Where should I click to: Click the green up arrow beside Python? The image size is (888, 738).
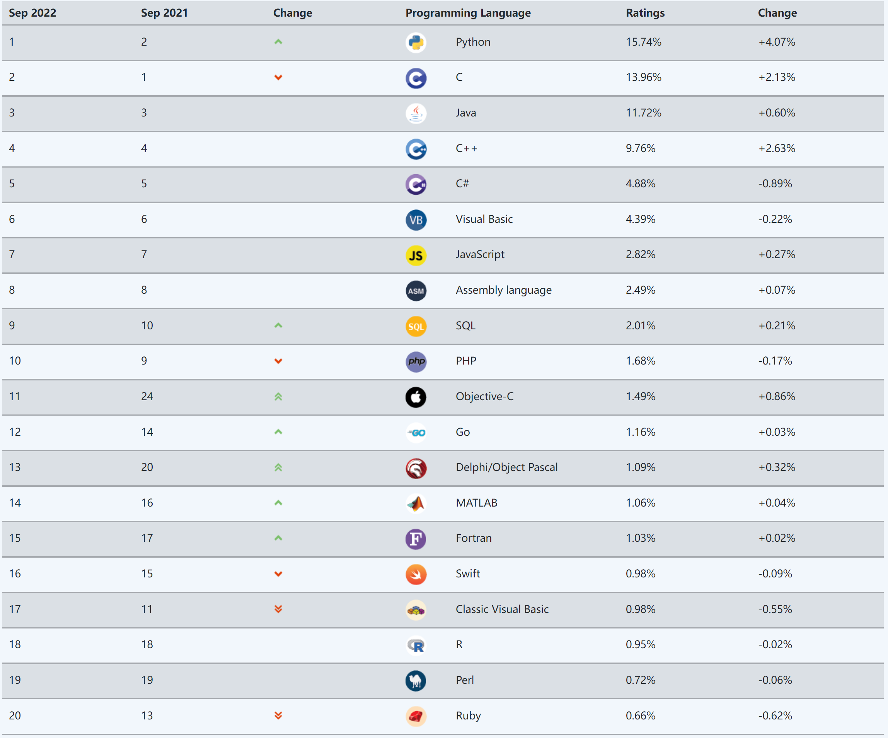pyautogui.click(x=278, y=42)
